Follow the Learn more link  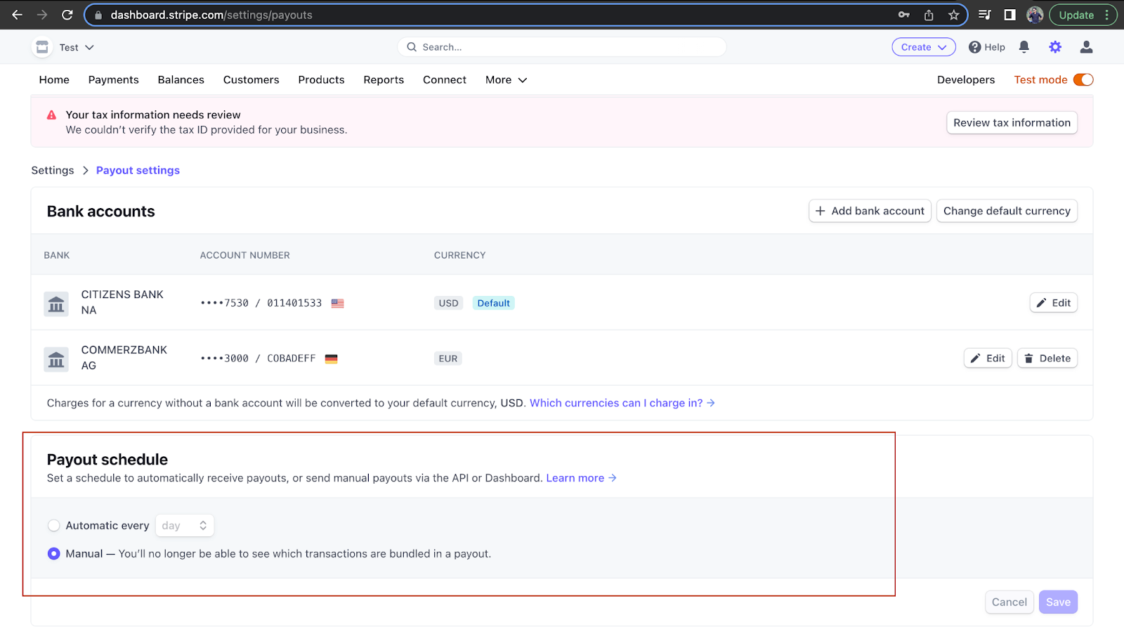click(581, 478)
